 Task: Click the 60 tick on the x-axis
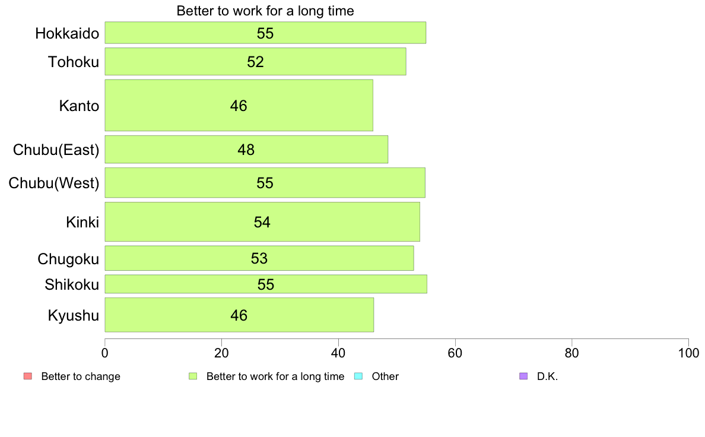coord(455,353)
